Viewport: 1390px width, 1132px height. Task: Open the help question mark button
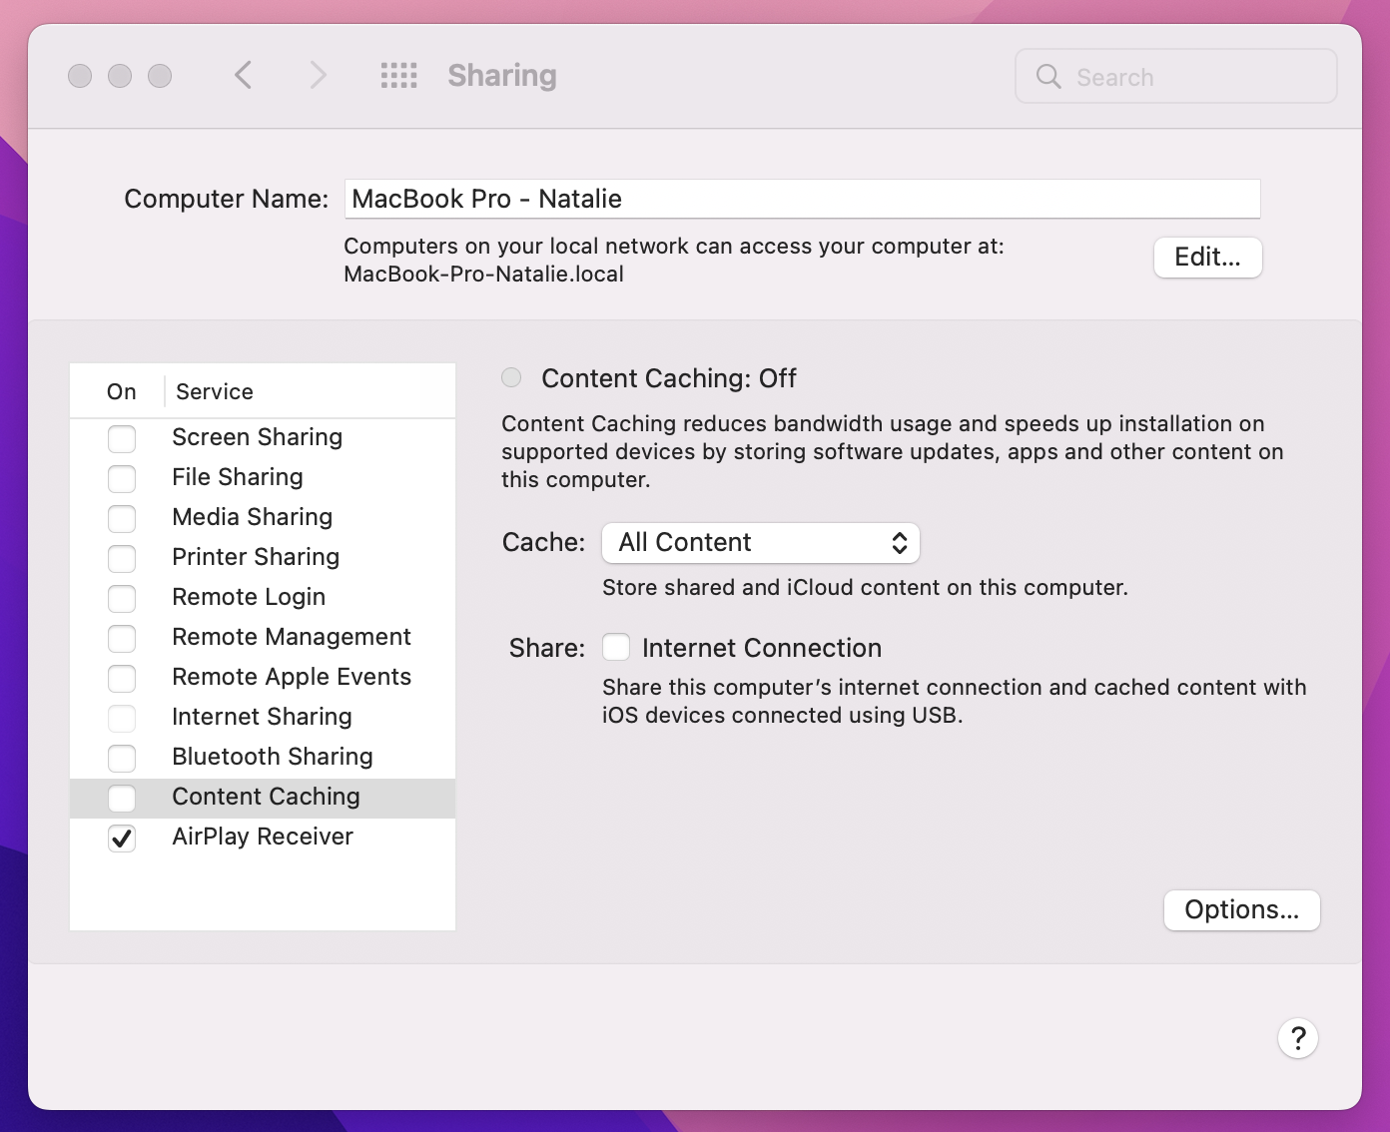(x=1297, y=1038)
